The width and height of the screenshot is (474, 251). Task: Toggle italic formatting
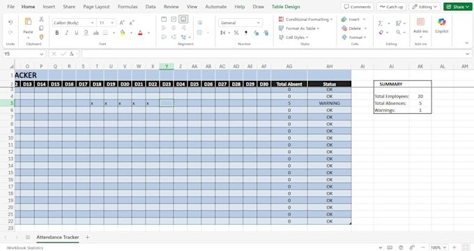66,33
